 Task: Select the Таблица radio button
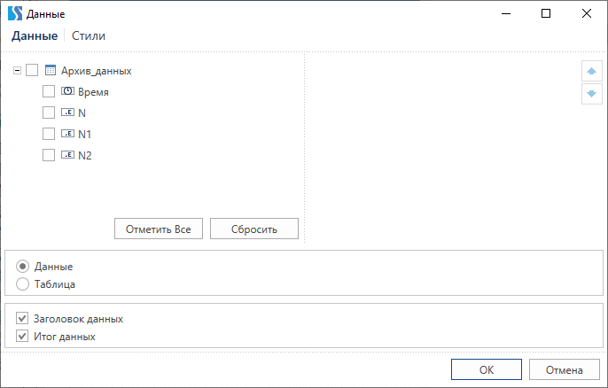click(x=23, y=284)
